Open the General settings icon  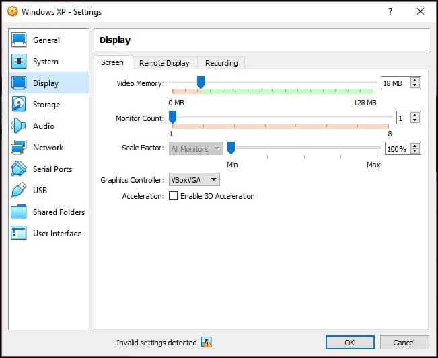tap(19, 40)
